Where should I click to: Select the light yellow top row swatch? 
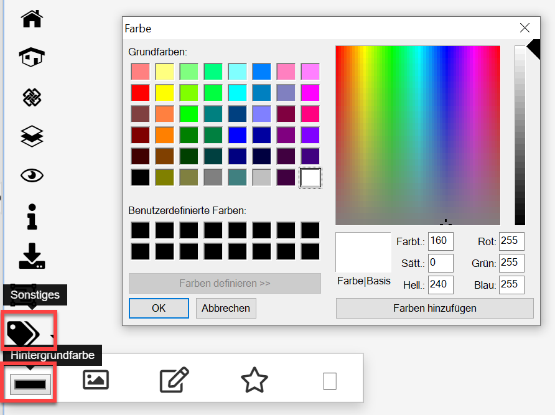click(x=165, y=72)
